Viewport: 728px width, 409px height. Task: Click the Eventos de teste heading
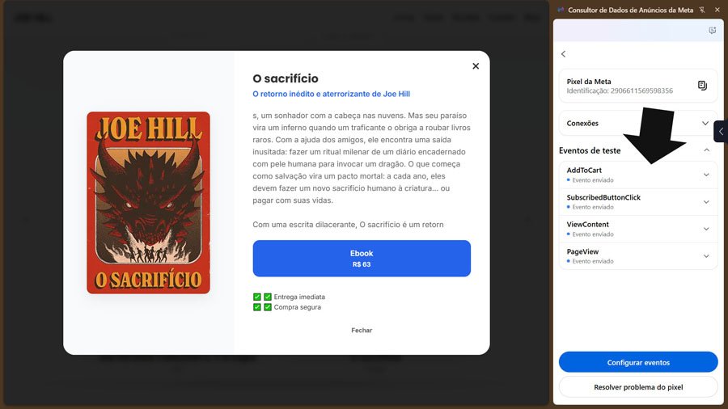point(590,150)
